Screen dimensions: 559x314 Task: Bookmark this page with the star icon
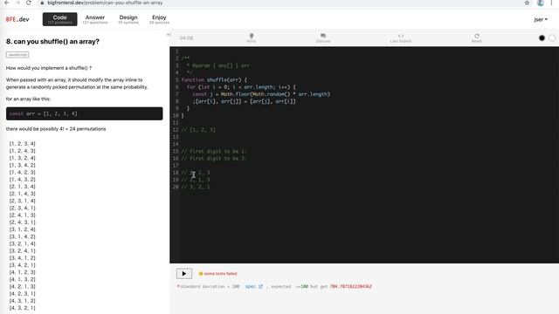[527, 3]
